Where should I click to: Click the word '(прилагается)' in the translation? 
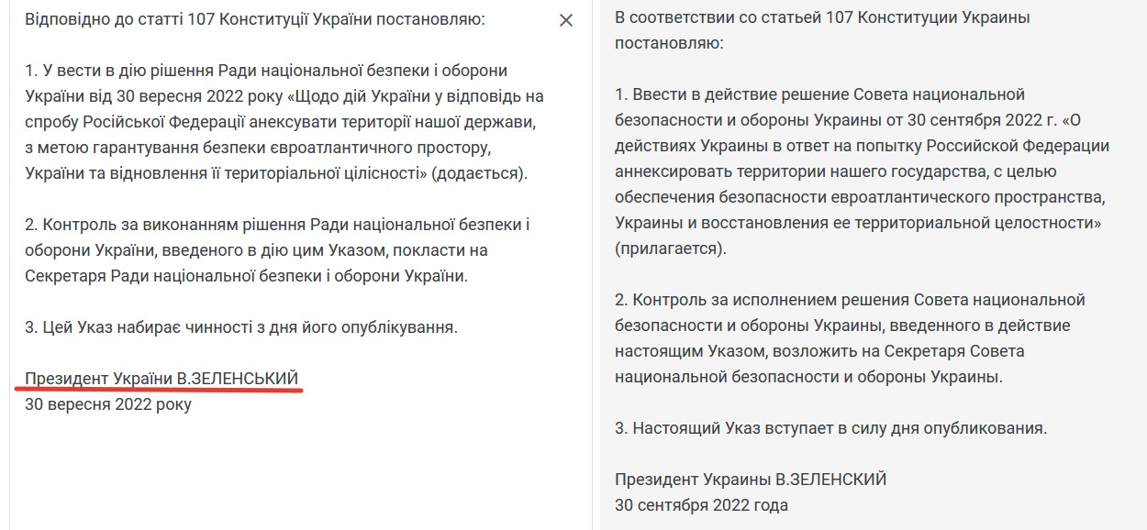pos(670,248)
